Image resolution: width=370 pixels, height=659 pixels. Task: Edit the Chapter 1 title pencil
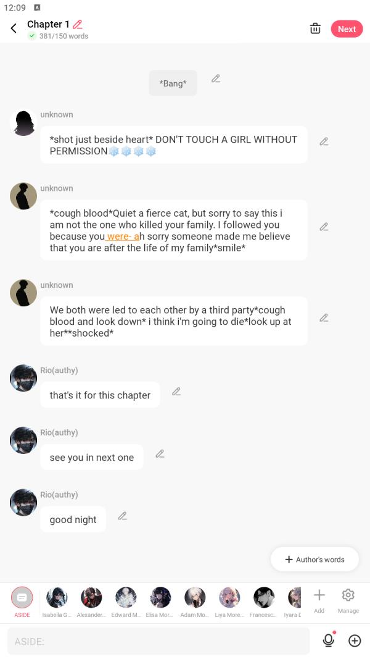tap(78, 25)
